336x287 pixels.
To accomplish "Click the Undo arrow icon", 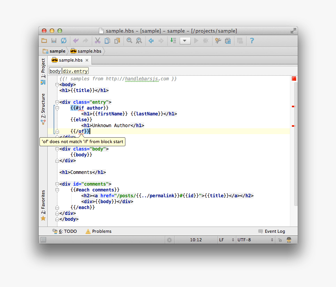I will [76, 41].
